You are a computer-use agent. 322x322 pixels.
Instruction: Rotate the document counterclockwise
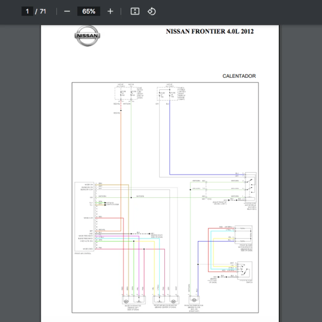tap(151, 11)
